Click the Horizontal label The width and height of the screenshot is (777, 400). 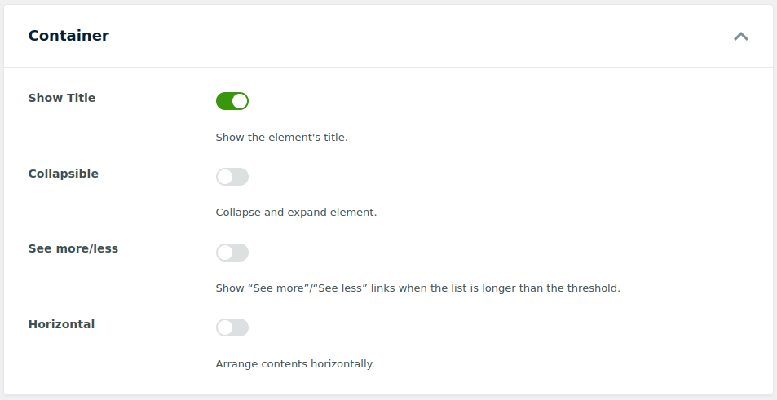pyautogui.click(x=61, y=324)
